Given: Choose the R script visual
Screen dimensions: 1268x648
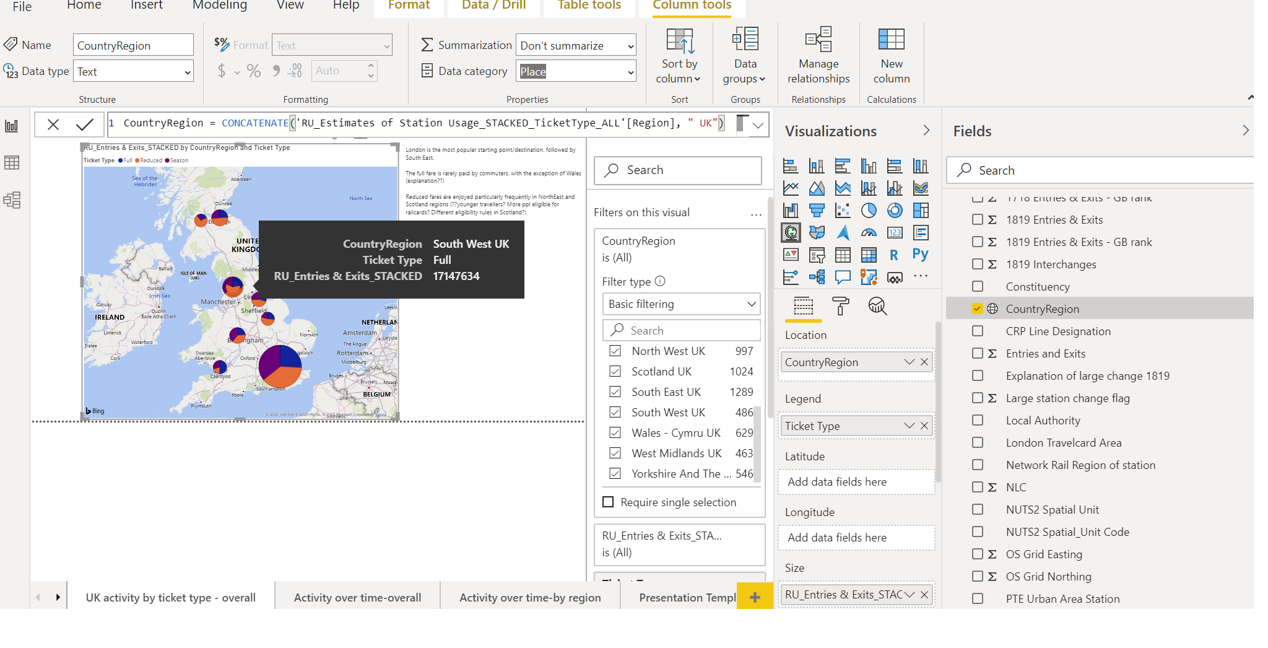Looking at the screenshot, I should (x=893, y=255).
